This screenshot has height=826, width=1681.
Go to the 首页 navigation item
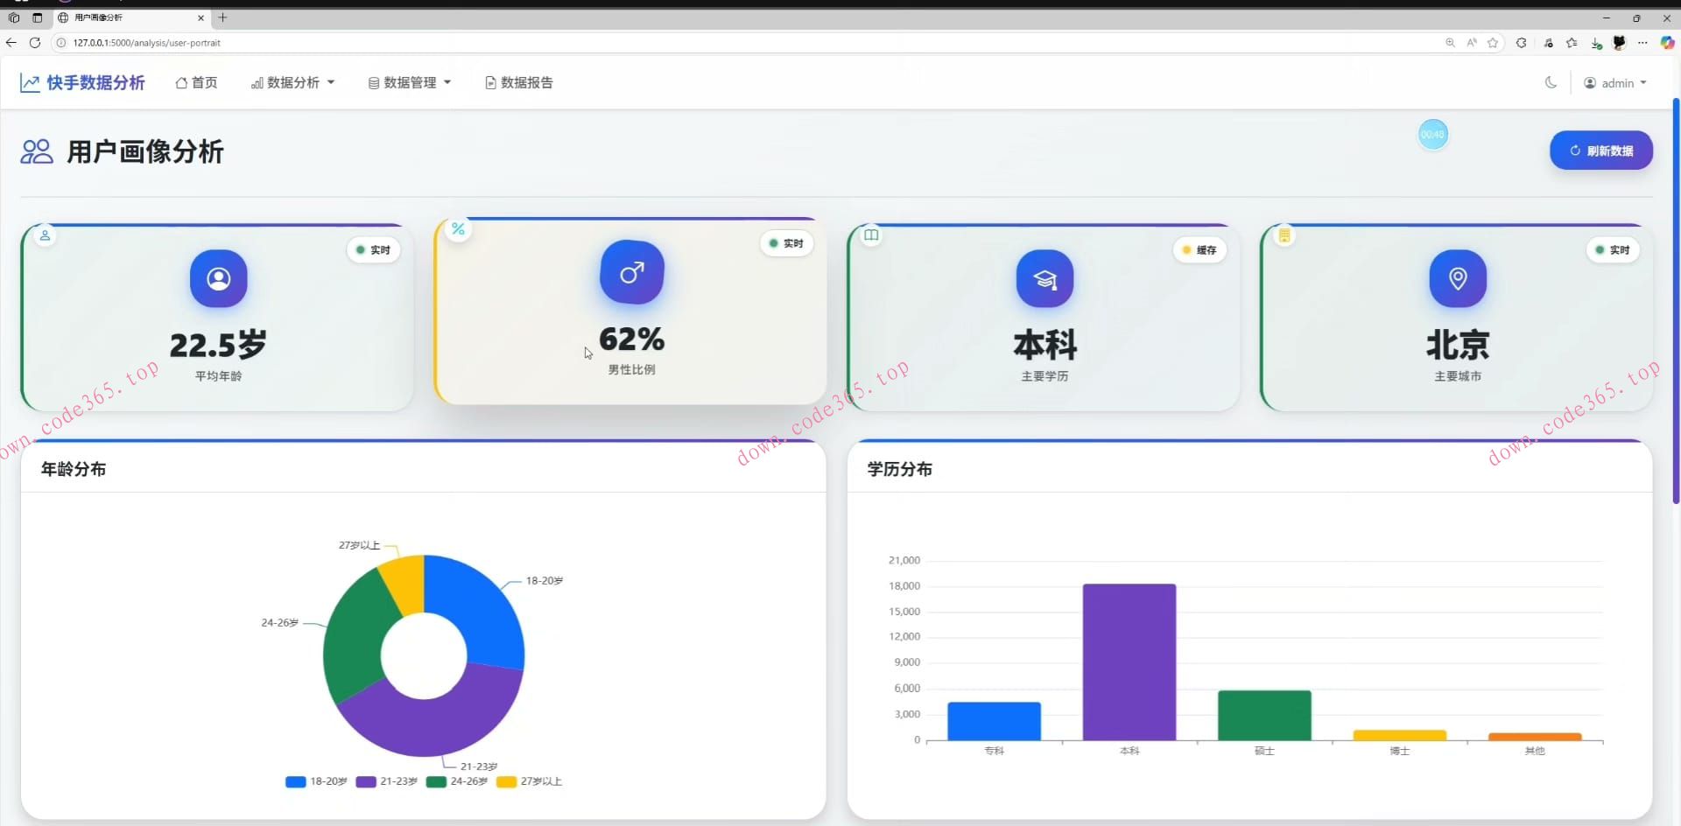tap(196, 82)
